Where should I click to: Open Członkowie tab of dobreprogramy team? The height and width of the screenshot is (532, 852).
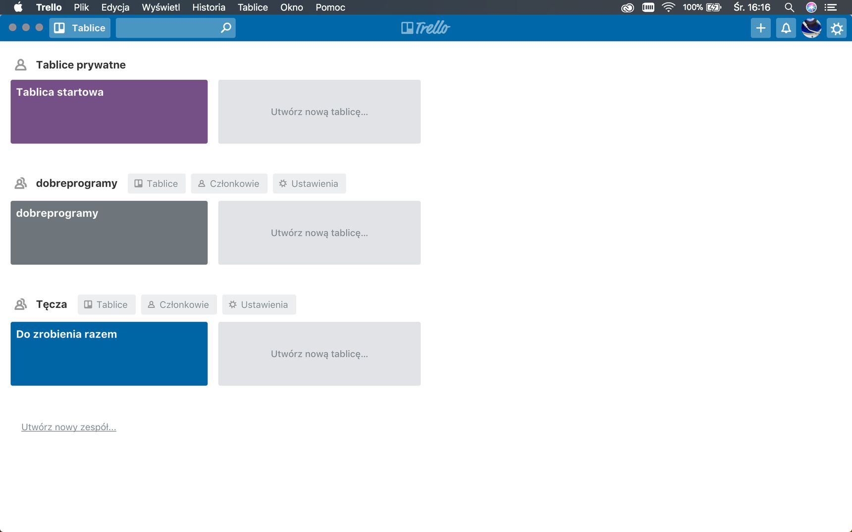(x=229, y=184)
